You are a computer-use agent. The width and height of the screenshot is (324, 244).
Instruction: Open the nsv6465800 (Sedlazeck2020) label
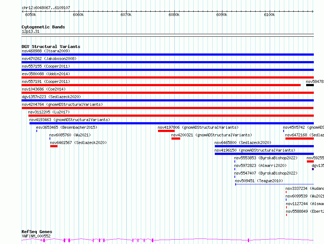(243, 143)
